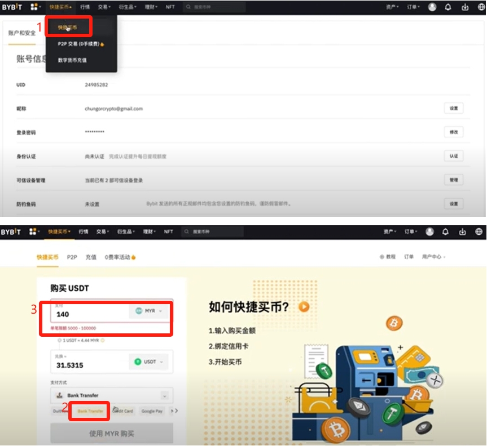This screenshot has width=487, height=446.
Task: Click the search box in bottom screenshot navbar
Action: point(212,231)
